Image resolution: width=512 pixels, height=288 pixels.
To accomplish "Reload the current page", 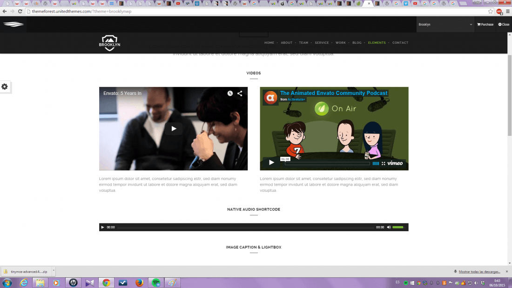I will pos(20,12).
